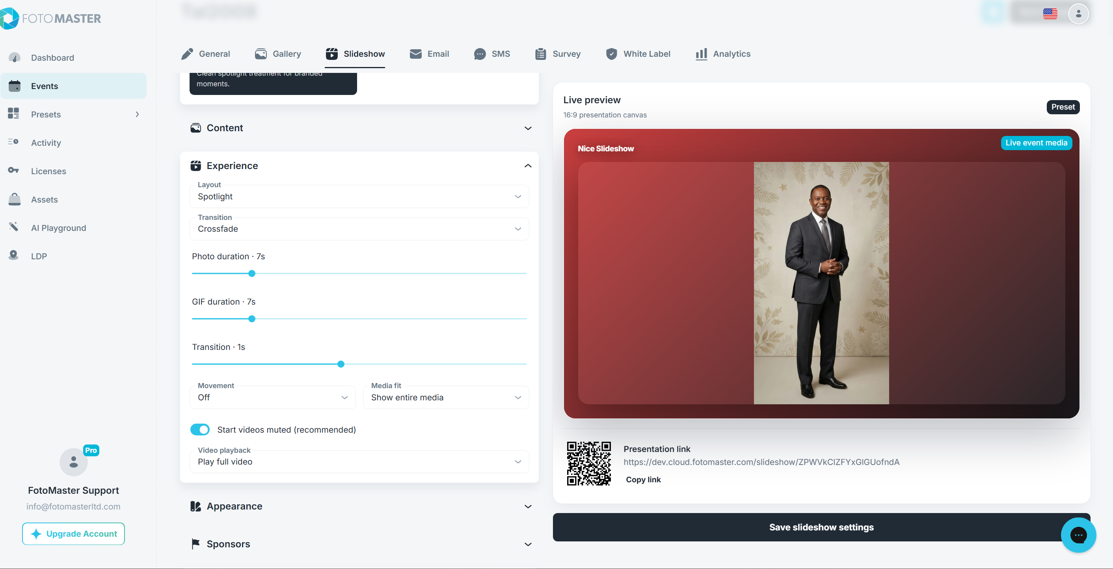Click the Licenses key icon
Image resolution: width=1113 pixels, height=569 pixels.
point(13,171)
